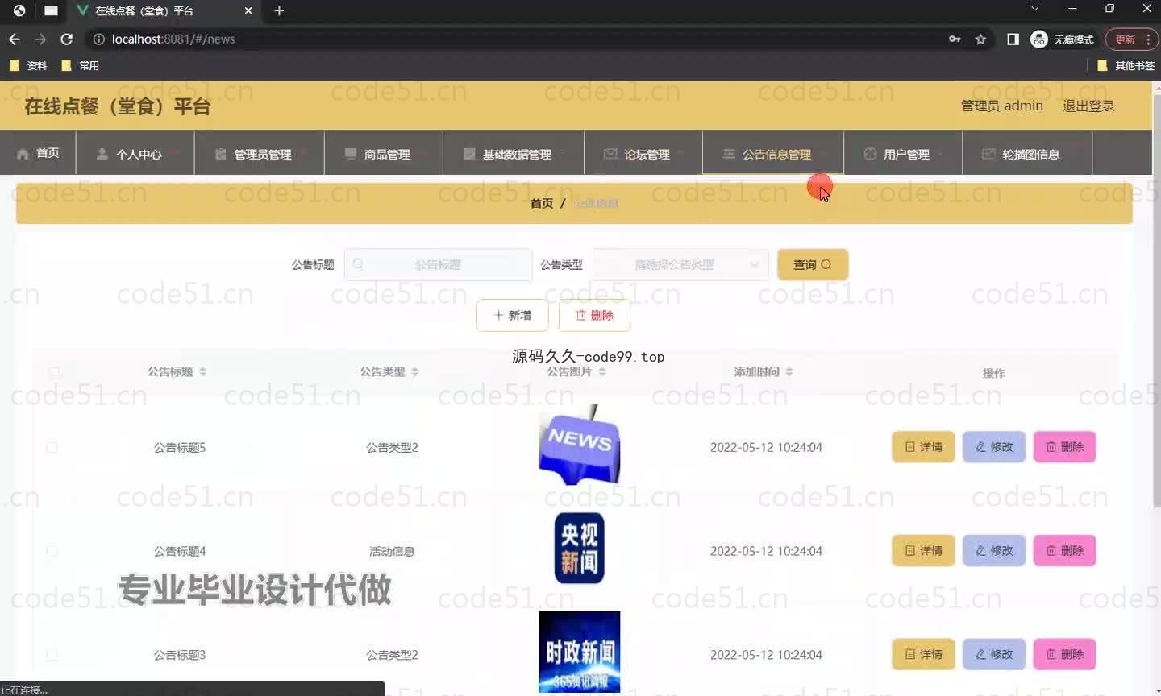Image resolution: width=1161 pixels, height=696 pixels.
Task: Open the 基础数据管理 menu
Action: [x=513, y=153]
